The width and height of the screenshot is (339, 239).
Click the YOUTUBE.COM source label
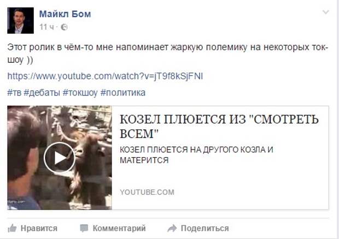coord(147,192)
